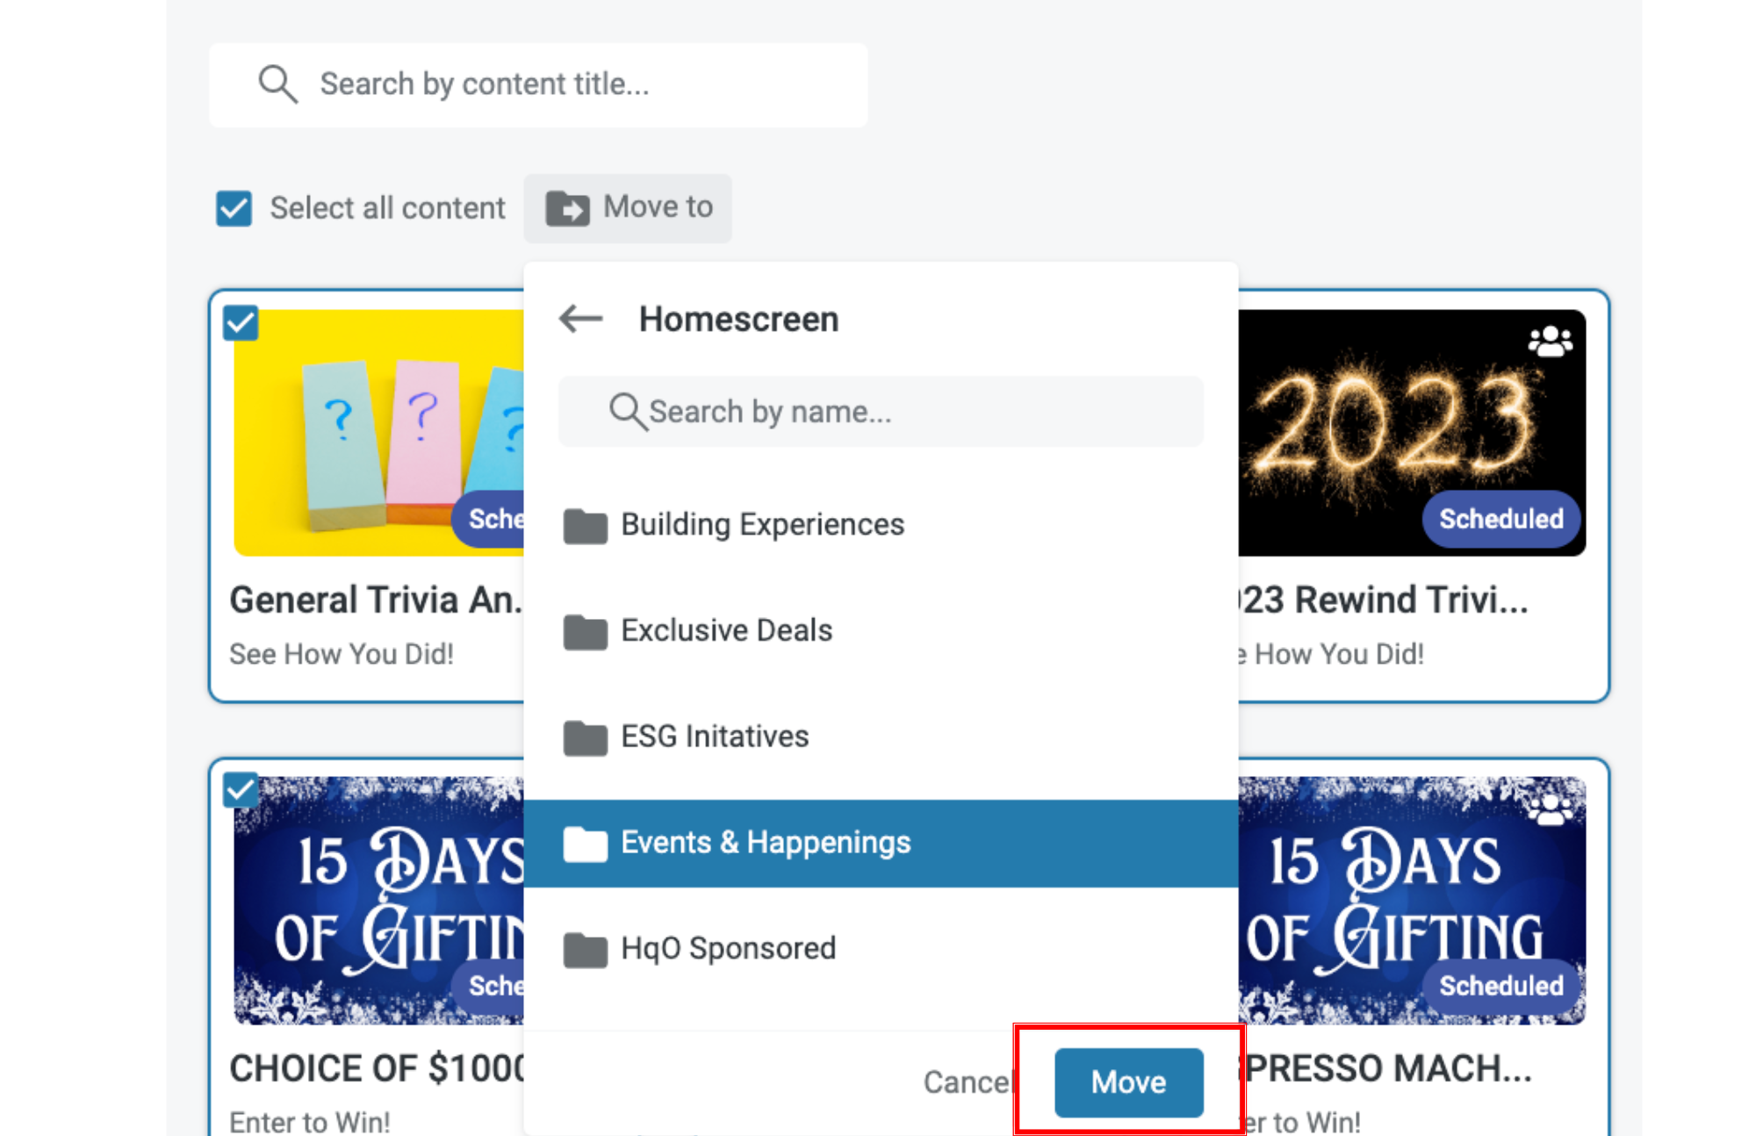Screen dimensions: 1756x1136
Task: Click audience group icon on 2023 card
Action: 1550,342
